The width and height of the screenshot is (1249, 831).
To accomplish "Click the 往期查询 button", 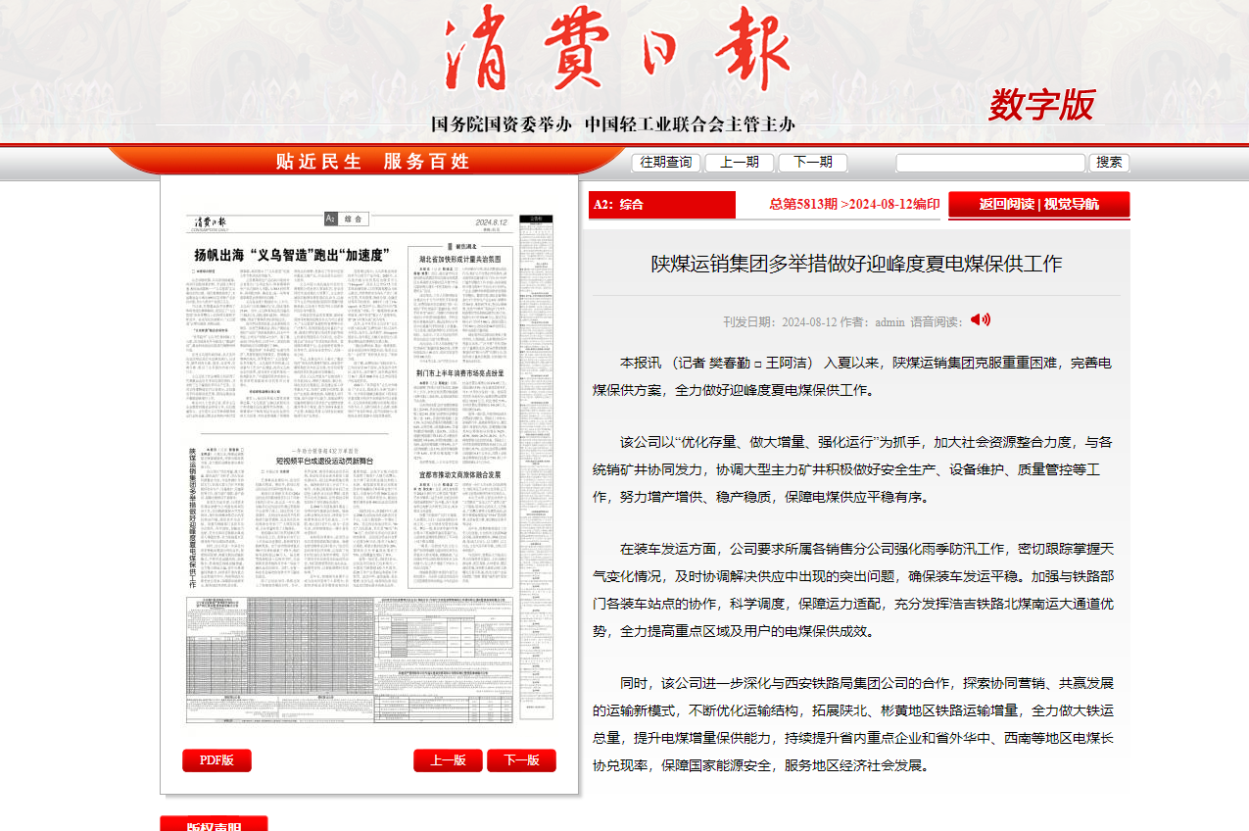I will click(x=666, y=163).
